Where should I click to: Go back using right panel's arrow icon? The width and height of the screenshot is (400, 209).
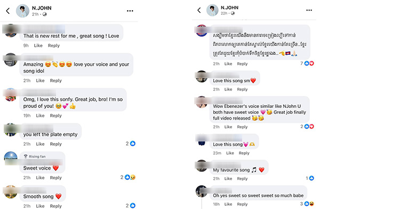(x=199, y=10)
